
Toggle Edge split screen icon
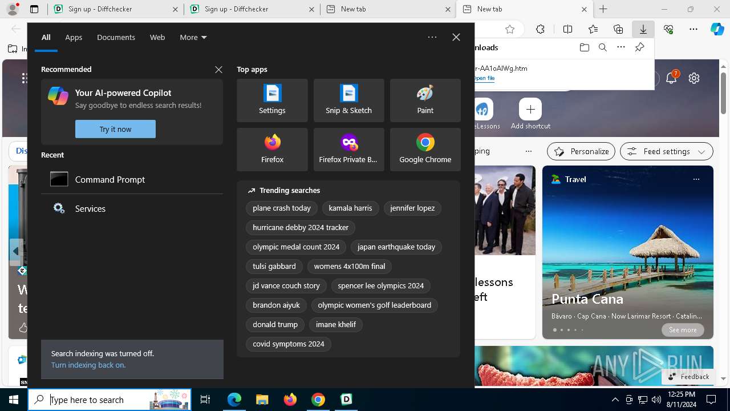coord(567,29)
